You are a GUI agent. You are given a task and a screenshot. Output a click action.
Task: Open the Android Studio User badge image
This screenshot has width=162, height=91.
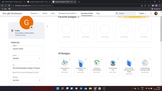[113, 63]
